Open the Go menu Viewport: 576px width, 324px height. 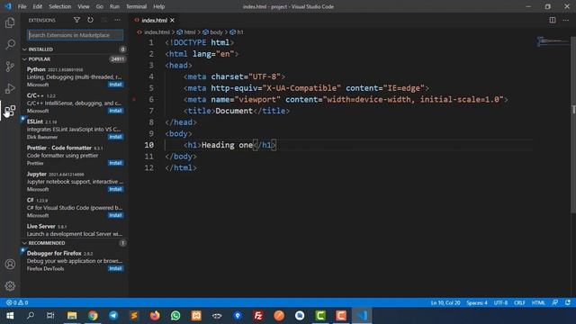[100, 6]
